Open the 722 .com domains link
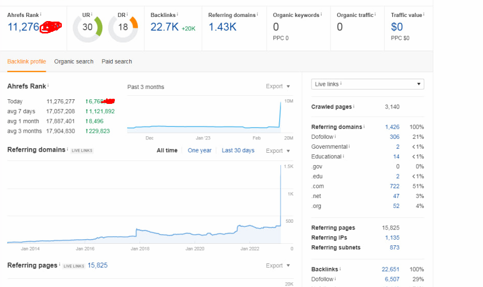The image size is (483, 287). [x=394, y=186]
